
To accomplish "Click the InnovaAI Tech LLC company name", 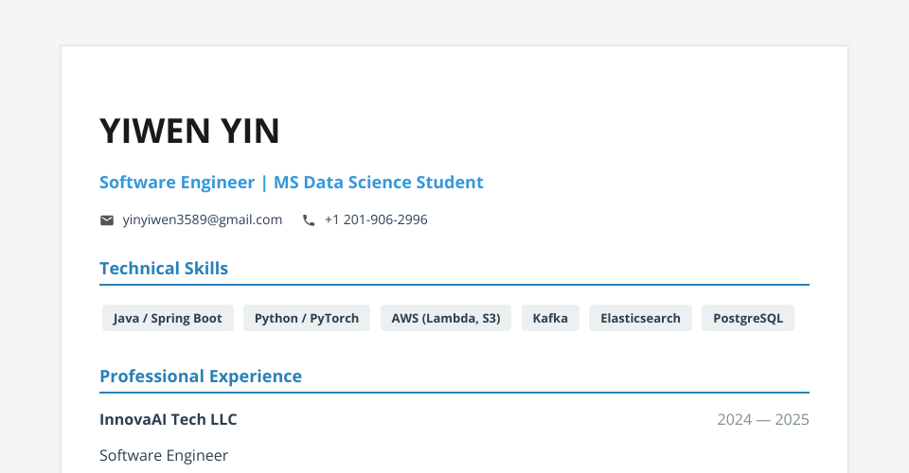I will [x=169, y=419].
